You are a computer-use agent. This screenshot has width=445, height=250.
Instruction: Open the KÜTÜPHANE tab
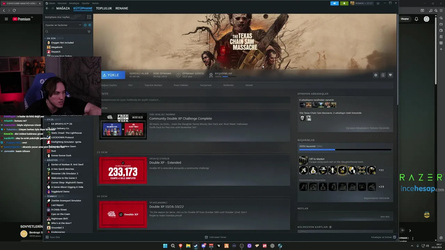point(83,8)
